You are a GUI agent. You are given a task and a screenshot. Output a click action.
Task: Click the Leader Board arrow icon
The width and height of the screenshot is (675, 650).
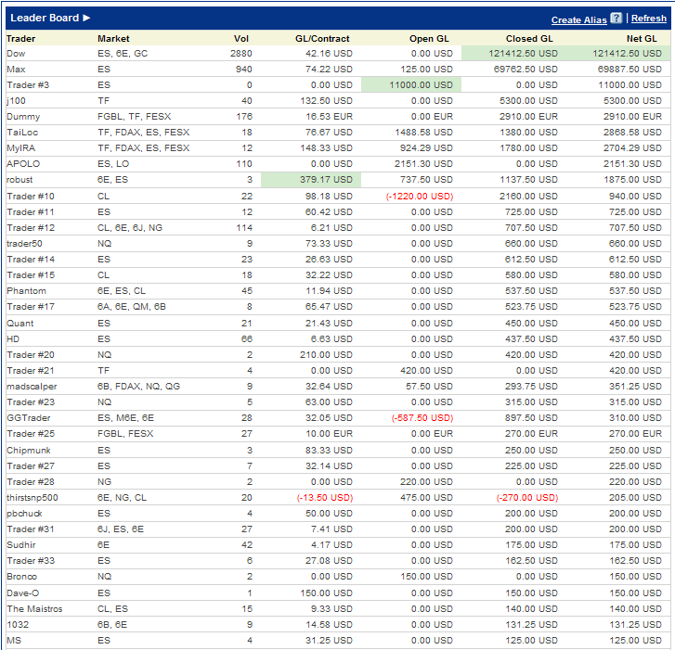coord(86,18)
